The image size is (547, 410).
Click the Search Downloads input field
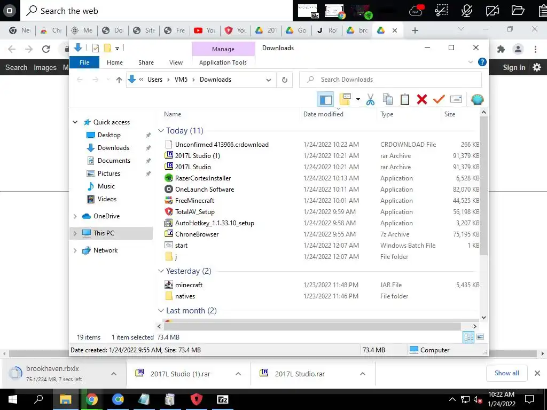point(390,80)
